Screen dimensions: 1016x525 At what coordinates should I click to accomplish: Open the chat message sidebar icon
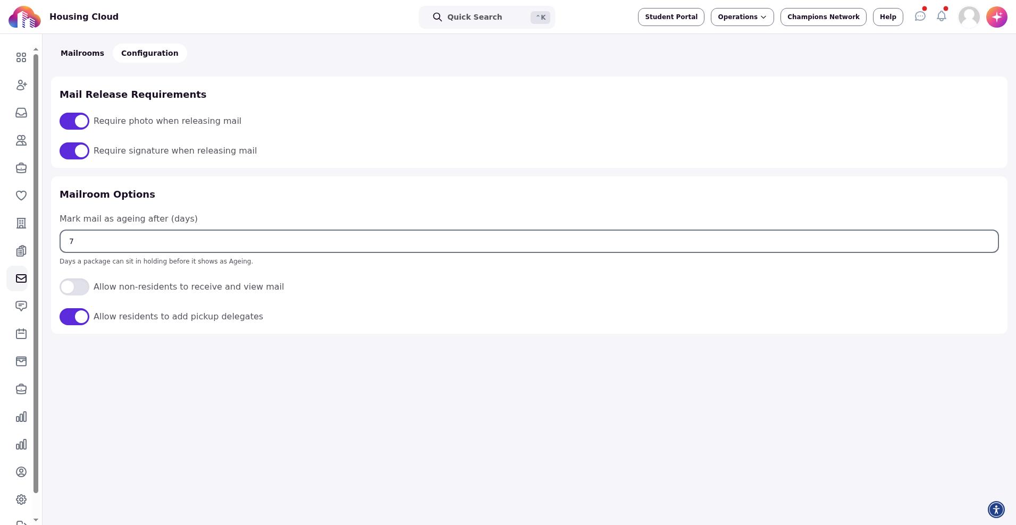point(21,306)
